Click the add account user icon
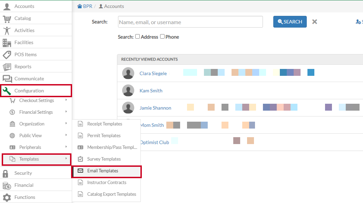The height and width of the screenshot is (203, 363). pos(358,22)
